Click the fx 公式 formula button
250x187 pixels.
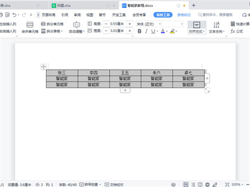click(237, 31)
